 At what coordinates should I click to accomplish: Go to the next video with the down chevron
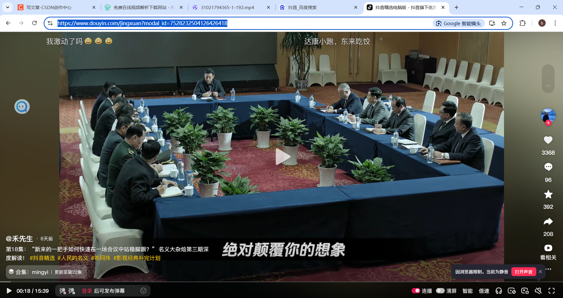(x=548, y=85)
